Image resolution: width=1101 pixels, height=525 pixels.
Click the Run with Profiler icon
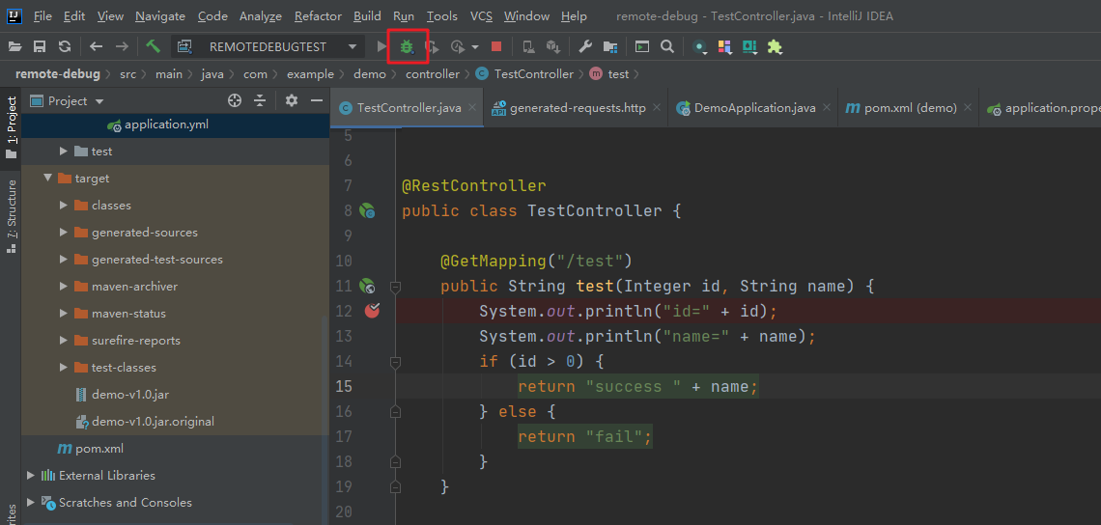(x=457, y=47)
